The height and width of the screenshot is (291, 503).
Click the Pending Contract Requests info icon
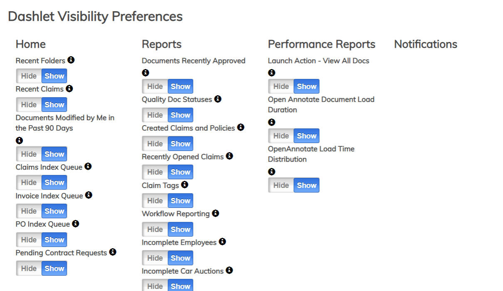pyautogui.click(x=113, y=252)
